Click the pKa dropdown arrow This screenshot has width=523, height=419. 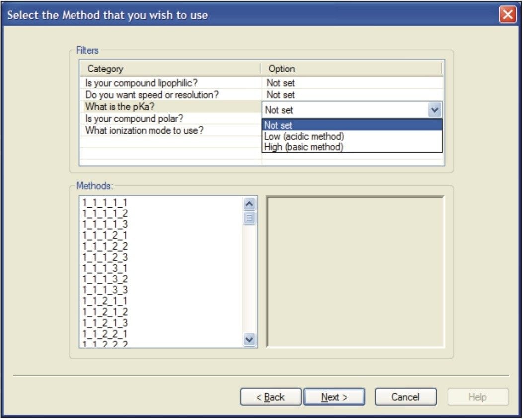click(x=434, y=110)
